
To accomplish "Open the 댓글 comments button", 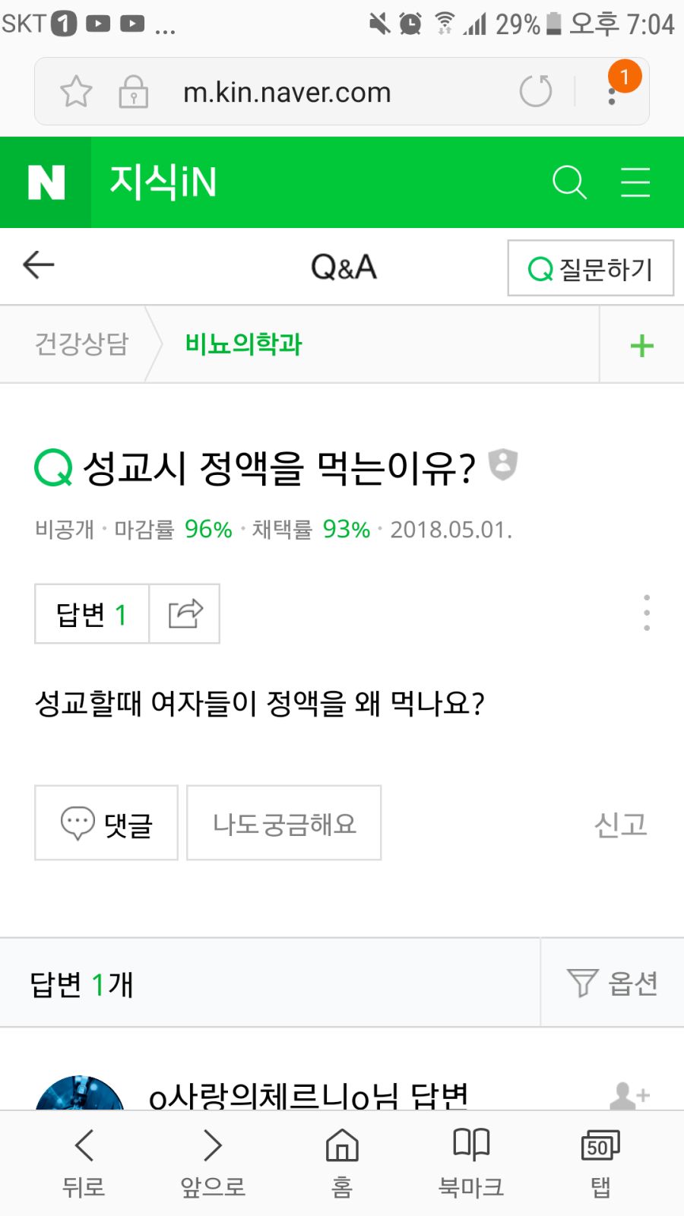I will (x=106, y=823).
